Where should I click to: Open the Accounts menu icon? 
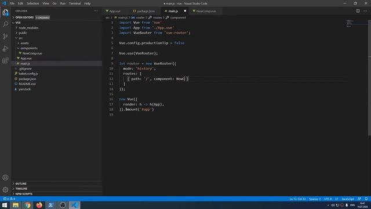coord(5,178)
